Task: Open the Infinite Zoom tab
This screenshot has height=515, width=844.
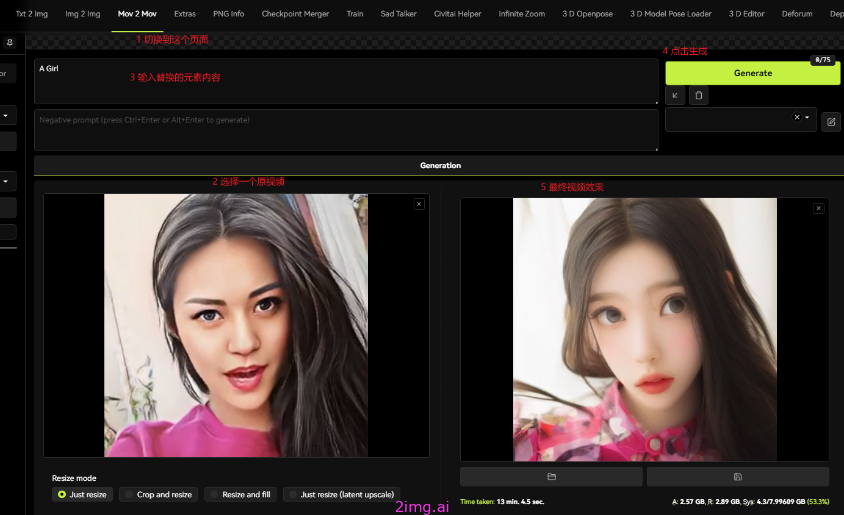Action: point(522,14)
